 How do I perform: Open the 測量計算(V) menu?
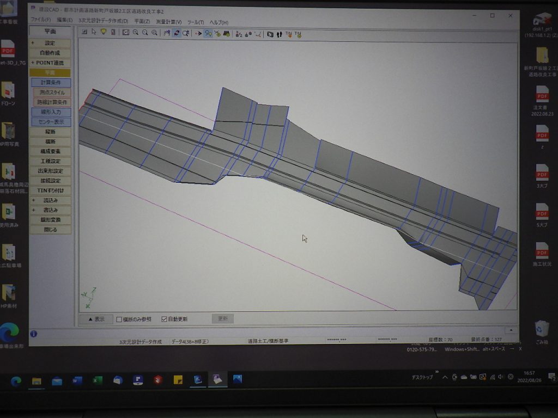tap(168, 22)
